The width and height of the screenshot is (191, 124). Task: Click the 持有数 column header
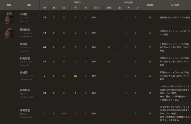[150, 5]
